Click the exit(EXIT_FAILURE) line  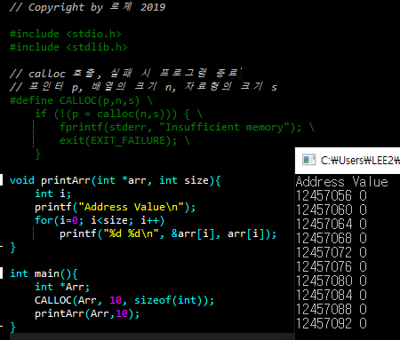click(x=124, y=140)
